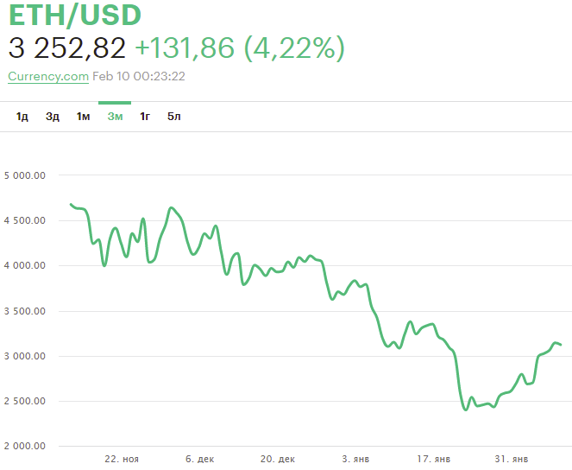Click the 3. янв date axis label

(x=355, y=459)
